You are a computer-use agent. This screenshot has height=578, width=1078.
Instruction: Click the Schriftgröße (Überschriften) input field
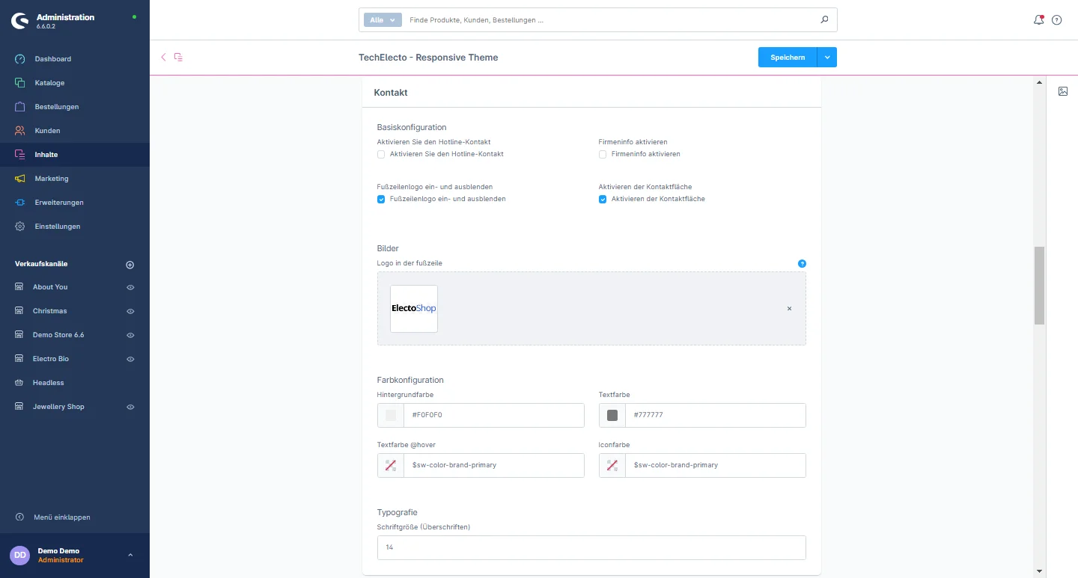[591, 547]
